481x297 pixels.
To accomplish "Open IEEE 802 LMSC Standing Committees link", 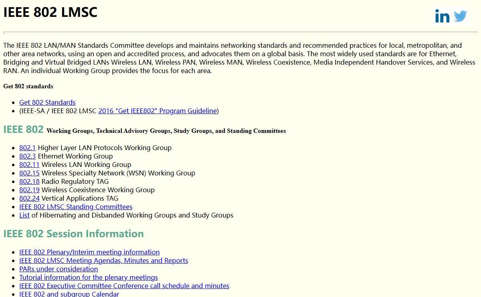I will [x=76, y=207].
